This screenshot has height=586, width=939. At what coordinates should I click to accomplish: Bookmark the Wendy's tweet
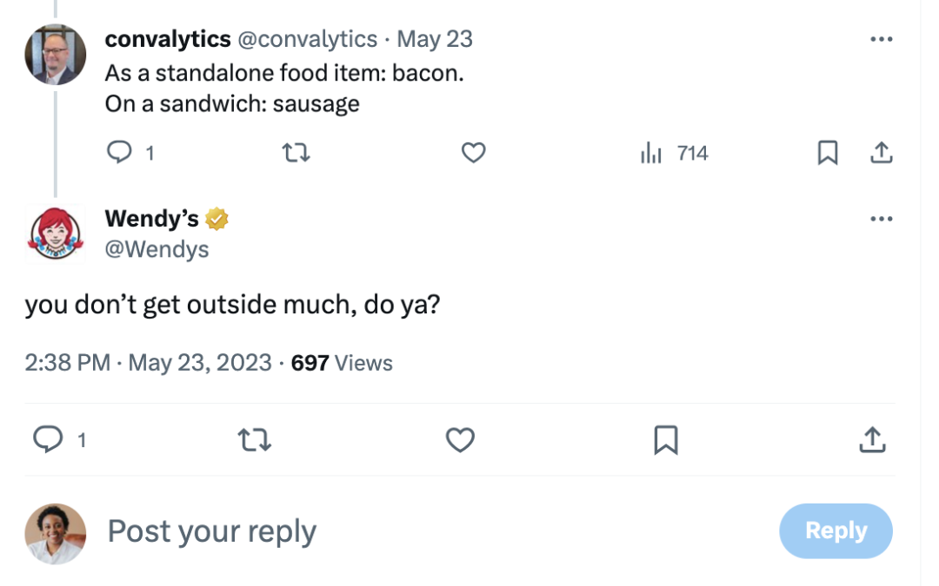[x=665, y=440]
